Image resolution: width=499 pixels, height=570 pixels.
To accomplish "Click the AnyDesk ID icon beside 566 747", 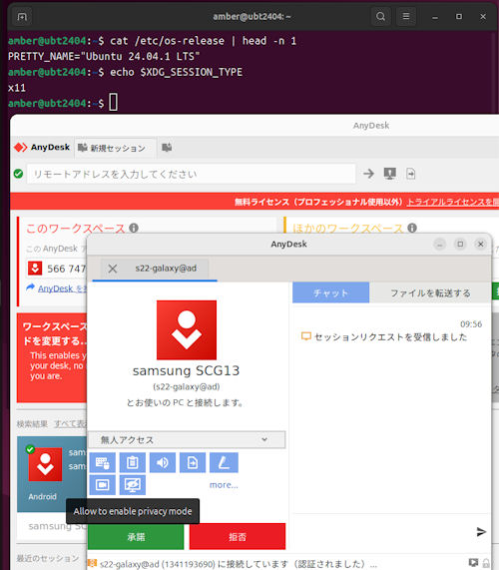I will tap(35, 269).
